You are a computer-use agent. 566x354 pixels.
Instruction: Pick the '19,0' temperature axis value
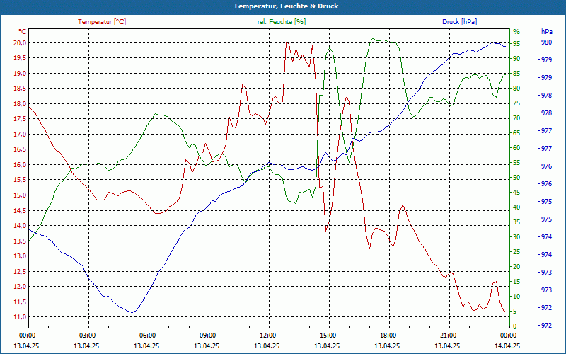pos(20,74)
